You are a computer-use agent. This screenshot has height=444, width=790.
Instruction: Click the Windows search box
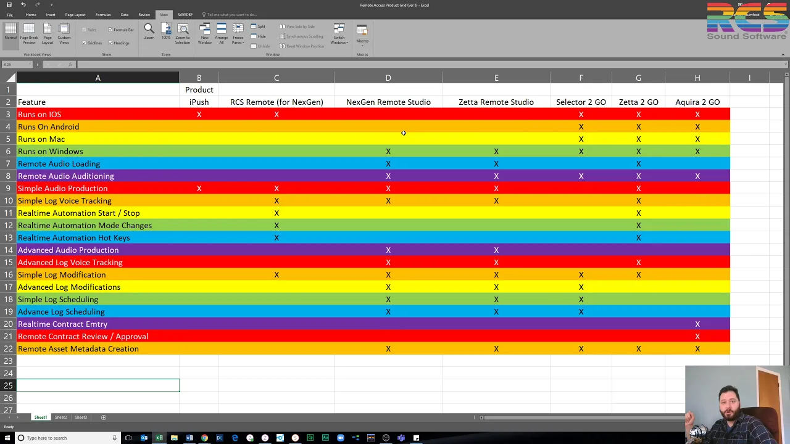coord(68,438)
